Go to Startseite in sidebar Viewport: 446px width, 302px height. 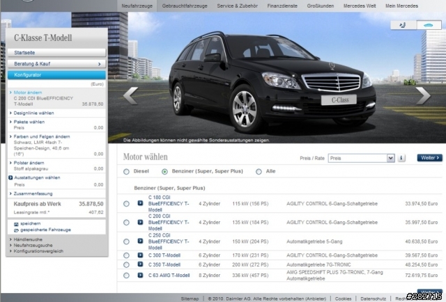pos(56,53)
